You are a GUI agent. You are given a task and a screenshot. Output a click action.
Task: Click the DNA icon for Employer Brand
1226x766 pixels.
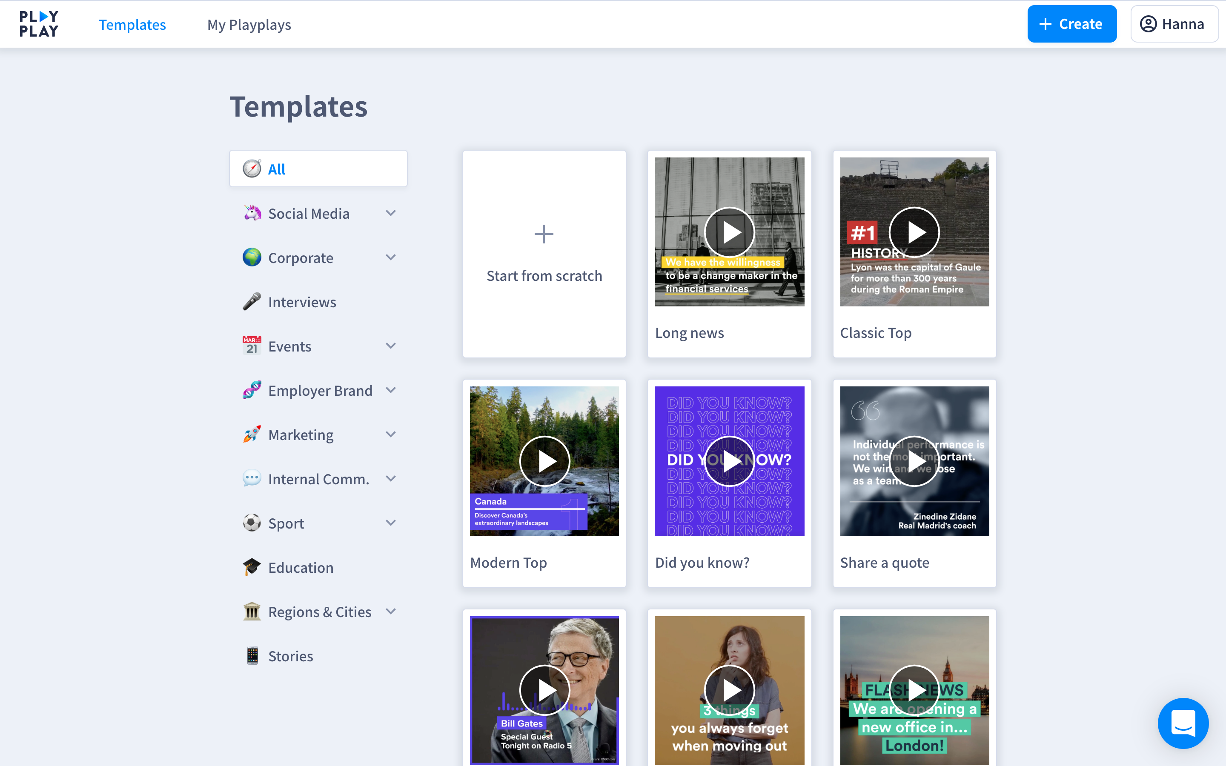tap(252, 390)
